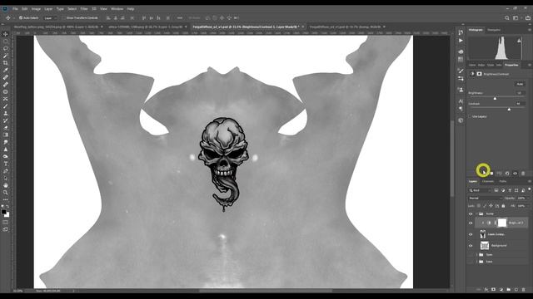Open the layer Opacity dropdown arrow
This screenshot has width=533, height=299.
coord(528,199)
